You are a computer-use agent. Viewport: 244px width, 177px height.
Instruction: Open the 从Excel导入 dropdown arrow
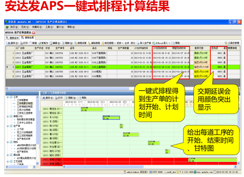[x=169, y=43]
